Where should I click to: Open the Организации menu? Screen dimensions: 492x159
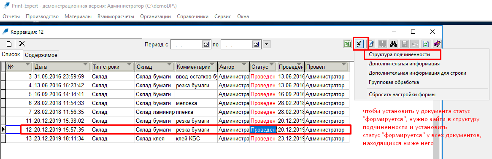click(156, 16)
